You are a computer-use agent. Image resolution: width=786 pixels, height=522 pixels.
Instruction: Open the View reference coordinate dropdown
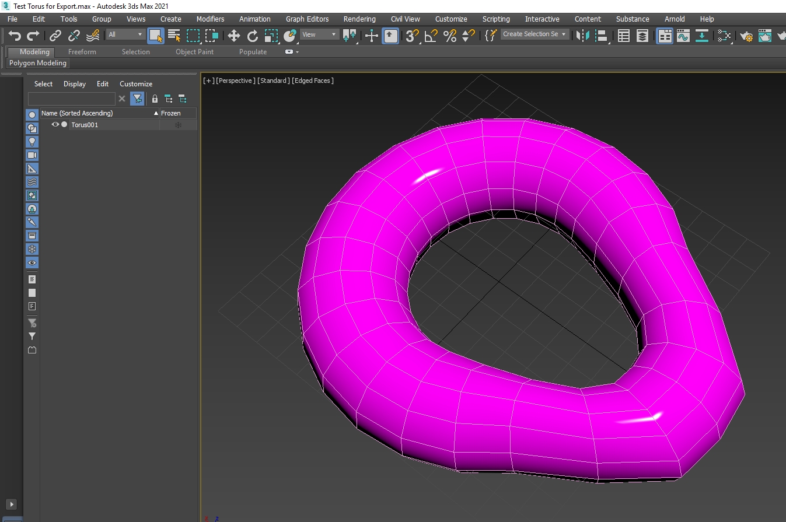pyautogui.click(x=319, y=34)
